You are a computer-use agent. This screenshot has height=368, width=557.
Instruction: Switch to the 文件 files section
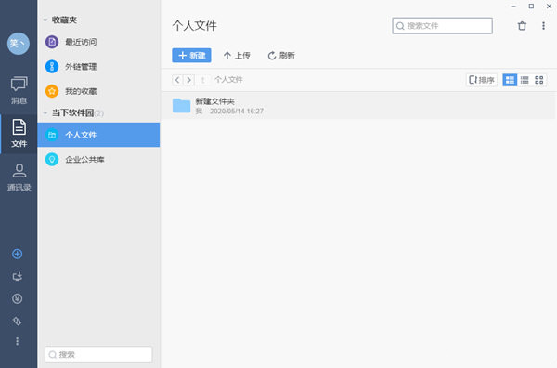tap(19, 134)
